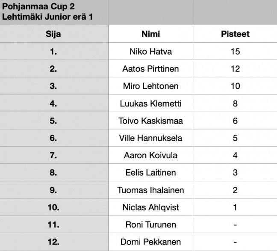The height and width of the screenshot is (251, 277).
Task: Select the rank cell 12.
Action: point(54,242)
